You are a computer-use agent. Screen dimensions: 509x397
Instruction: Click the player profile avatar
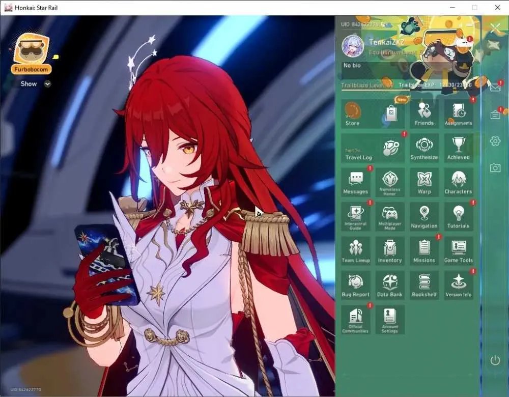pyautogui.click(x=353, y=46)
